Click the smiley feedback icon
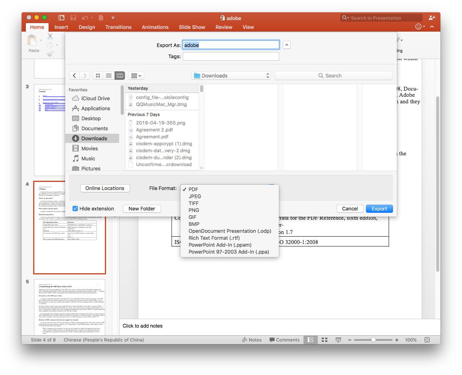This screenshot has width=462, height=375. click(x=418, y=27)
